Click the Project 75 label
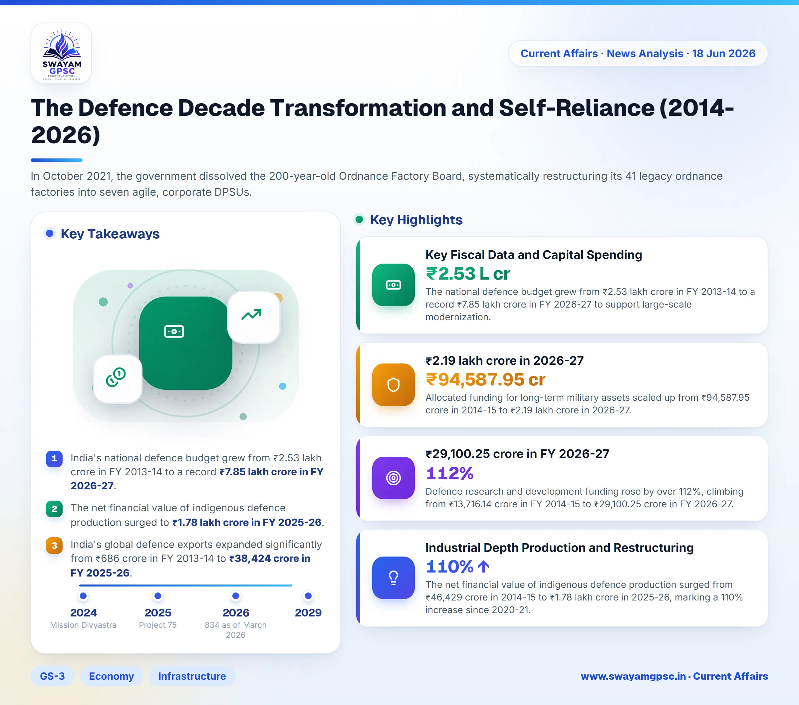The width and height of the screenshot is (799, 705). point(158,625)
